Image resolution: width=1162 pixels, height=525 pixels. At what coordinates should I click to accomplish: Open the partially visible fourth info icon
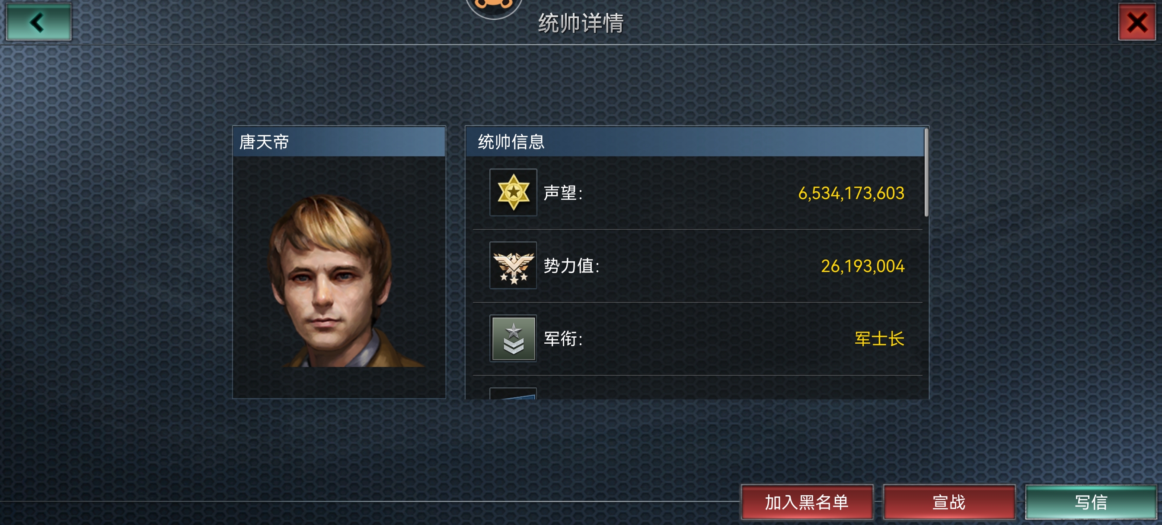(513, 393)
